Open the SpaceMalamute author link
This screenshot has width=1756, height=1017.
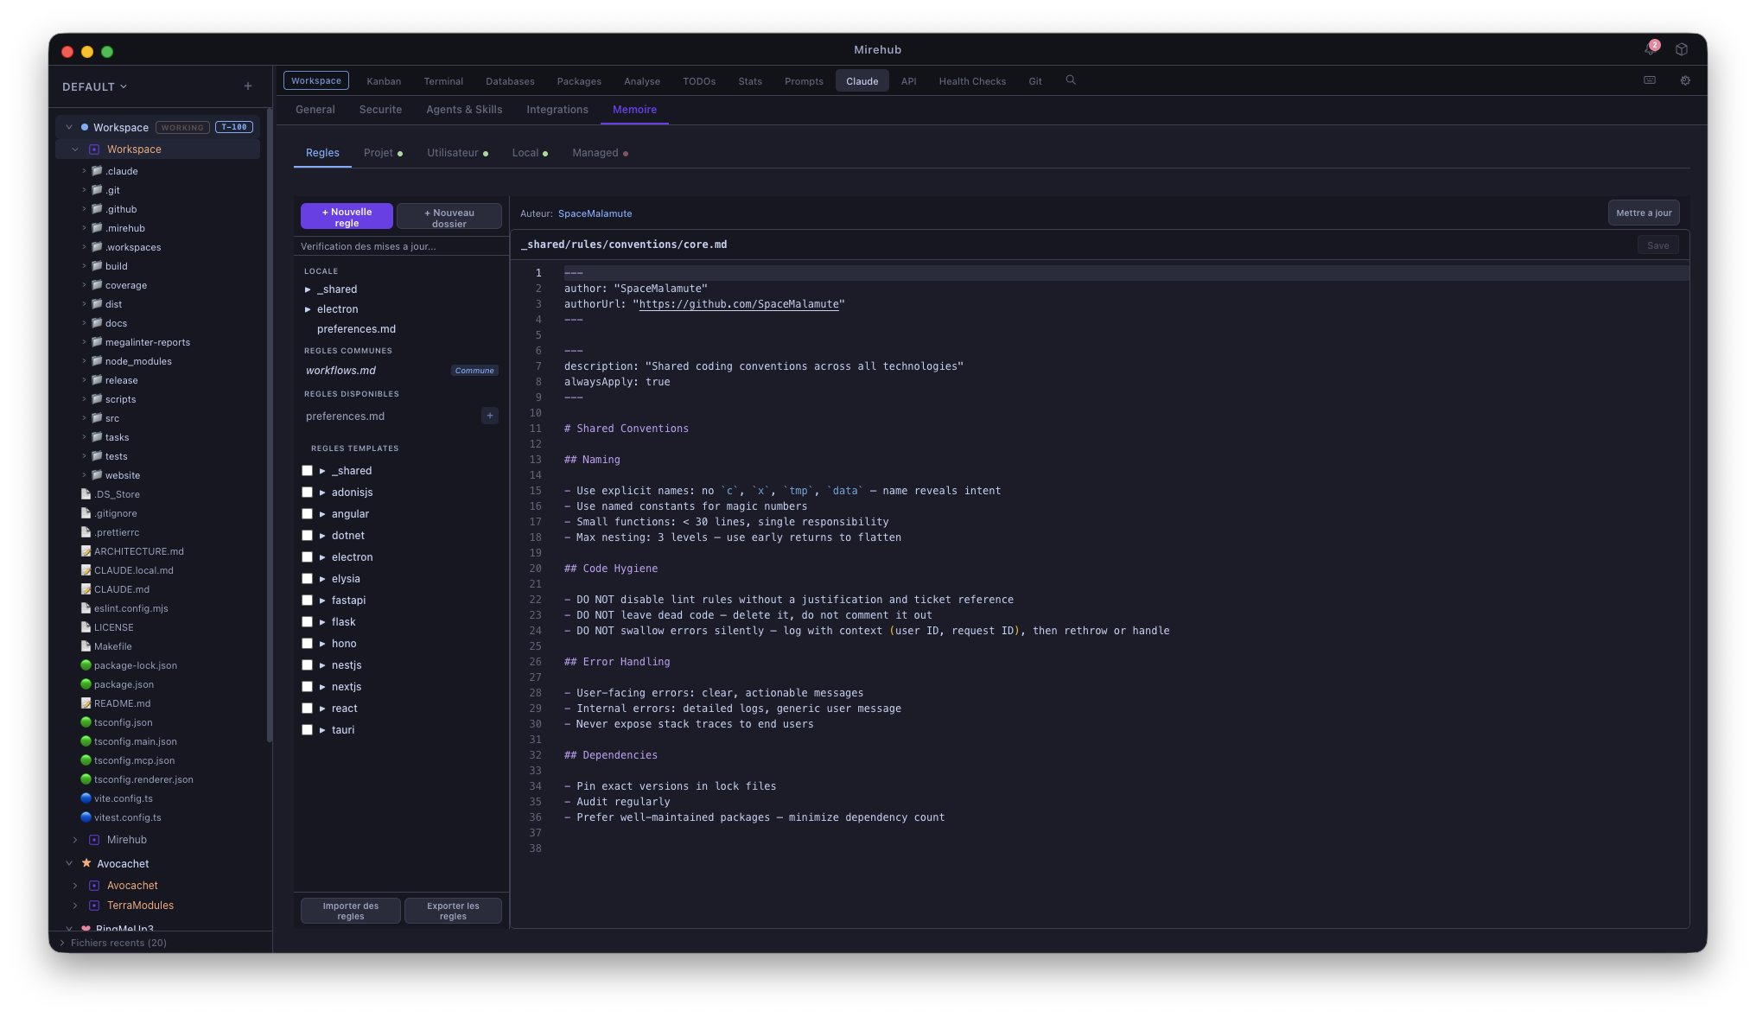pyautogui.click(x=595, y=213)
